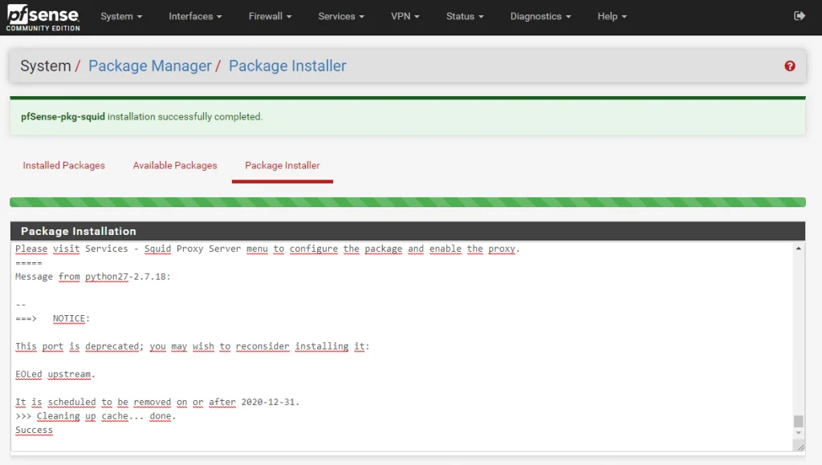Click the log scrollbar up arrow
Image resolution: width=822 pixels, height=465 pixels.
799,249
